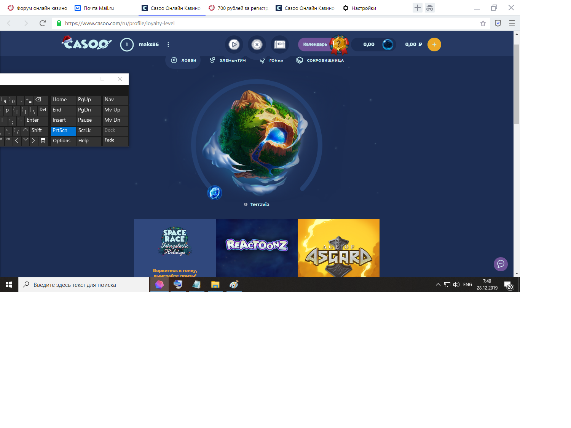Click the Terravia planet name
The height and width of the screenshot is (428, 571).
pyautogui.click(x=260, y=204)
